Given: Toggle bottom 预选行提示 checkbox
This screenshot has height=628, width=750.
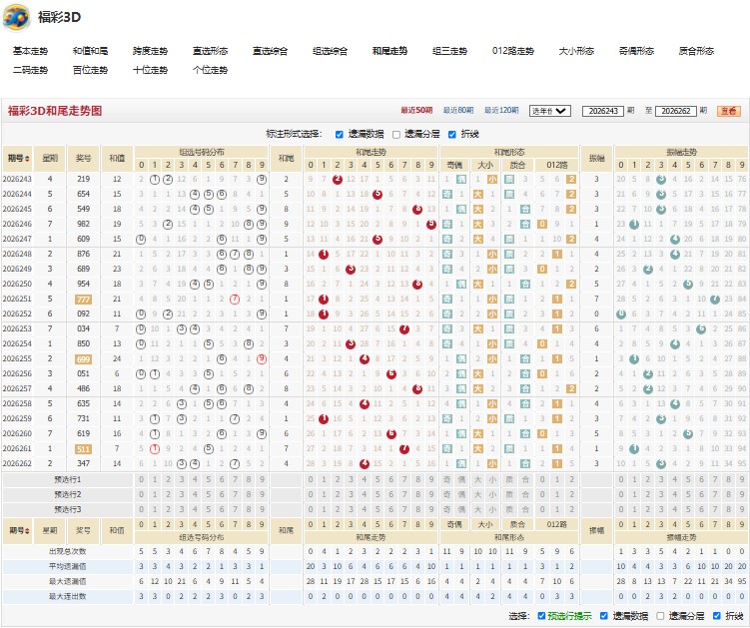Looking at the screenshot, I should point(541,616).
